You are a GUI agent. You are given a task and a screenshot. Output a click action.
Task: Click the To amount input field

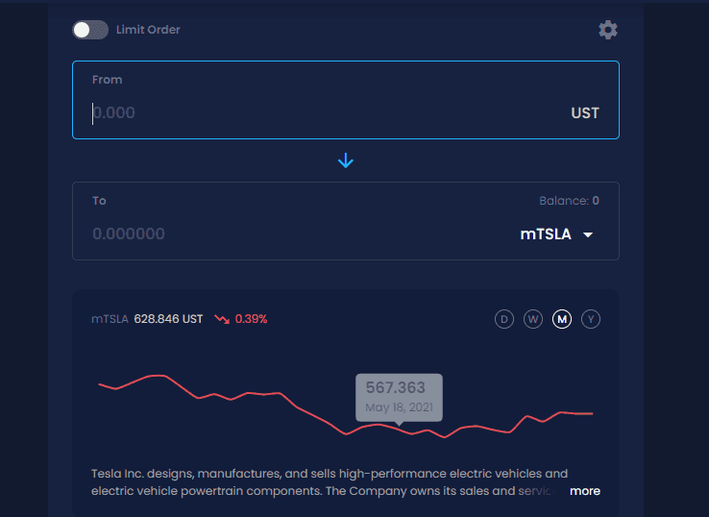tap(288, 234)
